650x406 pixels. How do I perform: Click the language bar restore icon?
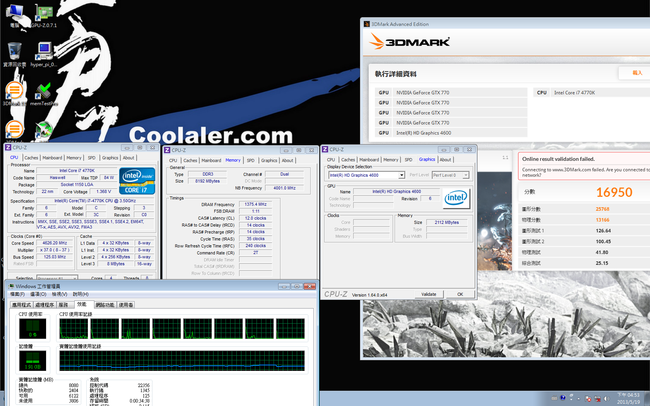571,396
